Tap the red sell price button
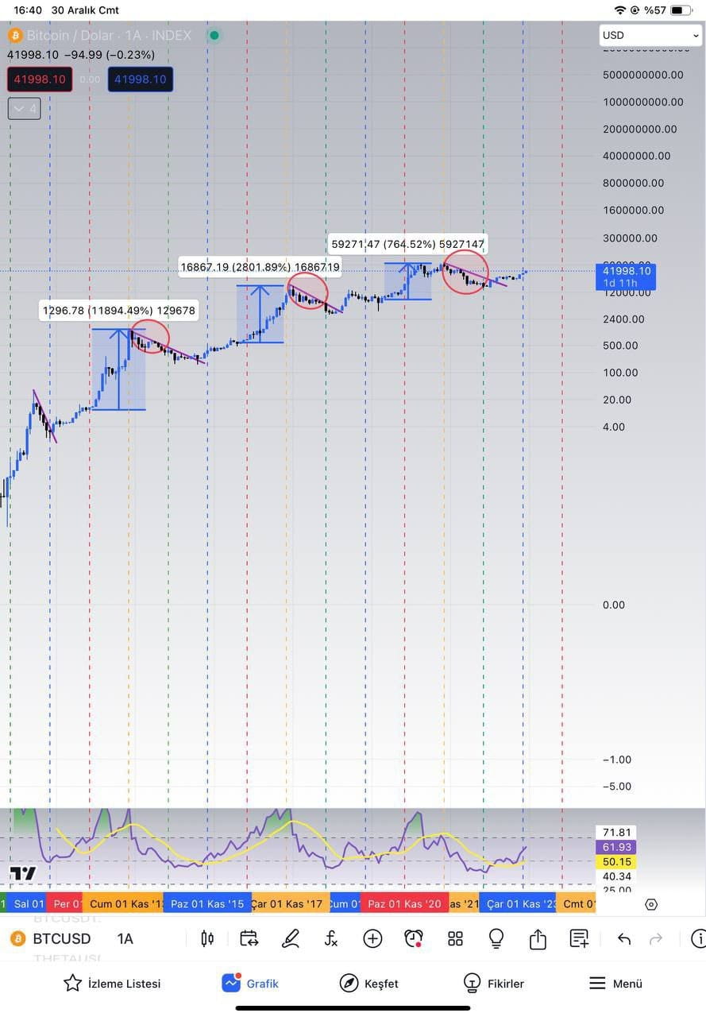Image resolution: width=706 pixels, height=1017 pixels. (x=40, y=79)
